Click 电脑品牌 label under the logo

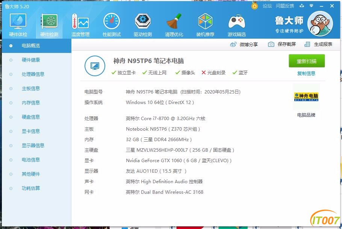(306, 115)
